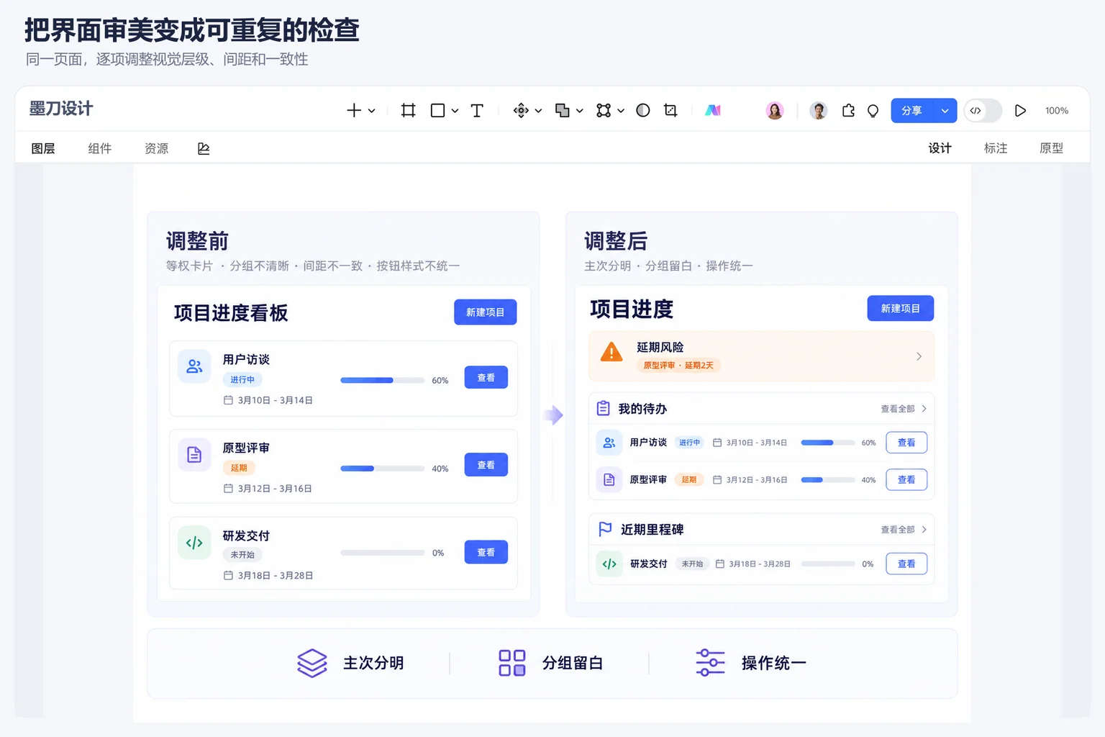
Task: Select the crop tool icon
Action: (670, 110)
